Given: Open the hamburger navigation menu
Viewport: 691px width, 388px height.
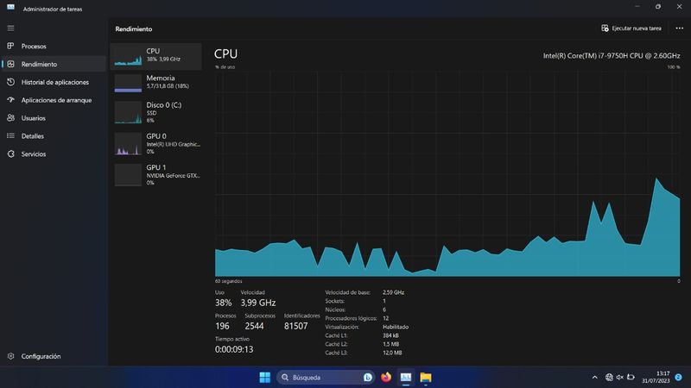Looking at the screenshot, I should tap(10, 28).
